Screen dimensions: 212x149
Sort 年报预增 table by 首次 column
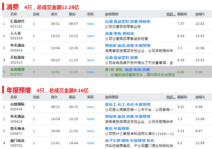point(54,97)
